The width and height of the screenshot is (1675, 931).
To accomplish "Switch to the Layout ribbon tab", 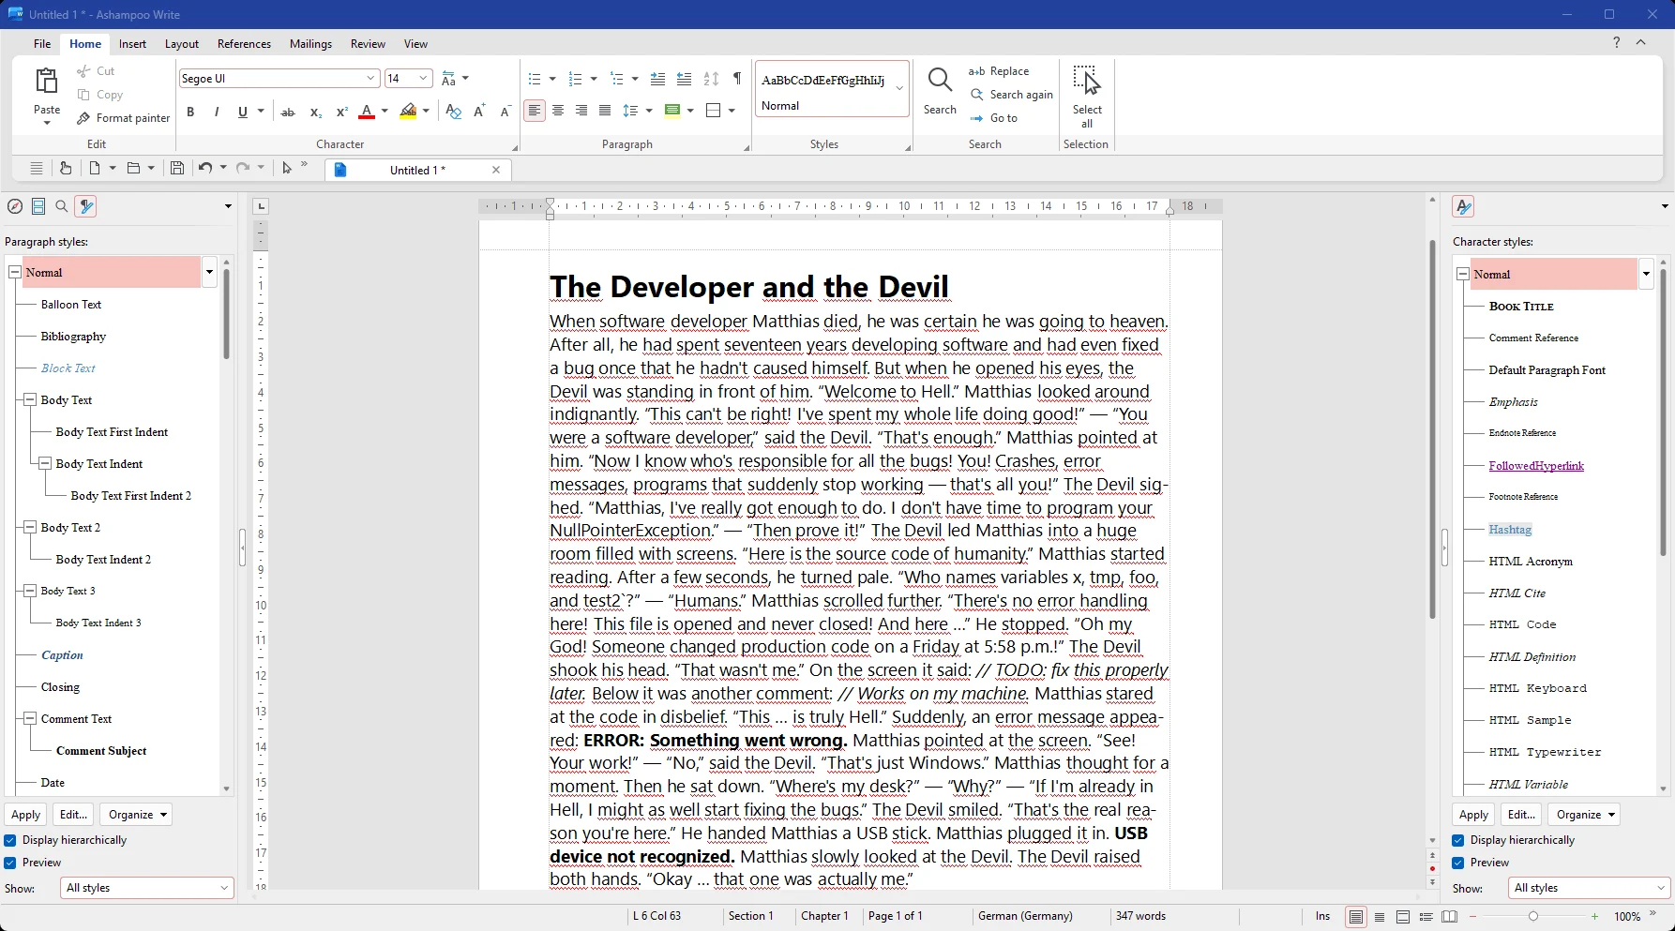I will (182, 44).
